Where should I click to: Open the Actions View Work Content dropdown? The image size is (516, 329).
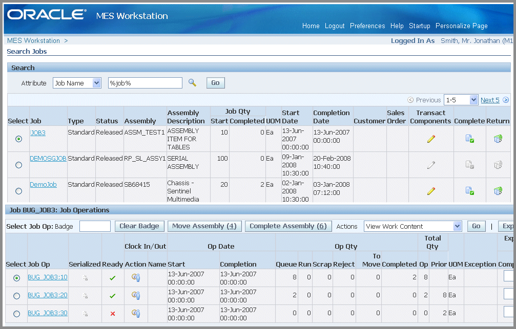[x=412, y=226]
